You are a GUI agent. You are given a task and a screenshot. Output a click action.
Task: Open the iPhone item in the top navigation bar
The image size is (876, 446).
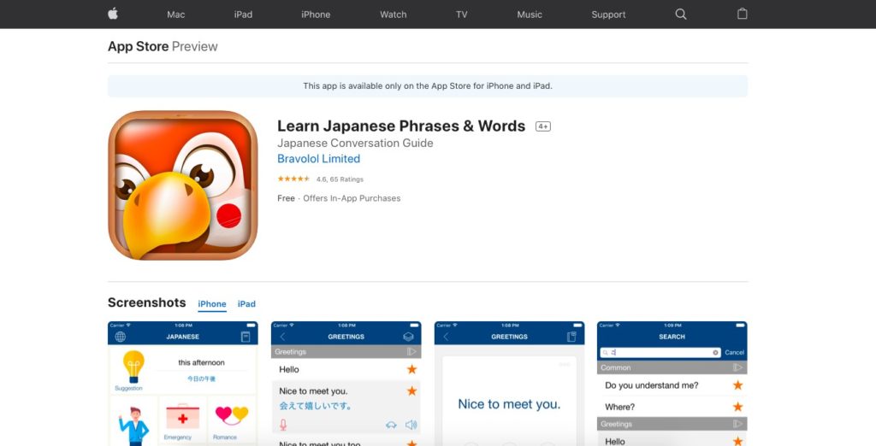pos(316,15)
